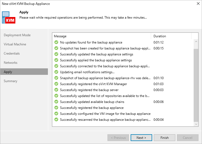
Task: Select the Apply step in the sidebar
Action: coord(24,72)
